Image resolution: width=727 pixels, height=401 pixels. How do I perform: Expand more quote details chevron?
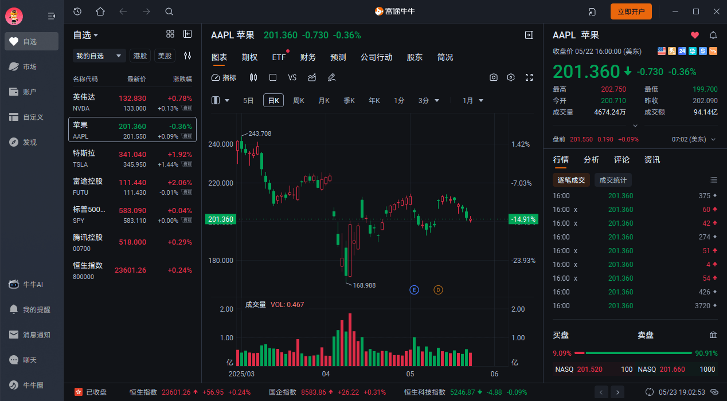[635, 125]
